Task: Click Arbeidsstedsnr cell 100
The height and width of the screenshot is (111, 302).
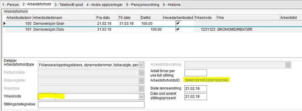Action: tap(19, 23)
